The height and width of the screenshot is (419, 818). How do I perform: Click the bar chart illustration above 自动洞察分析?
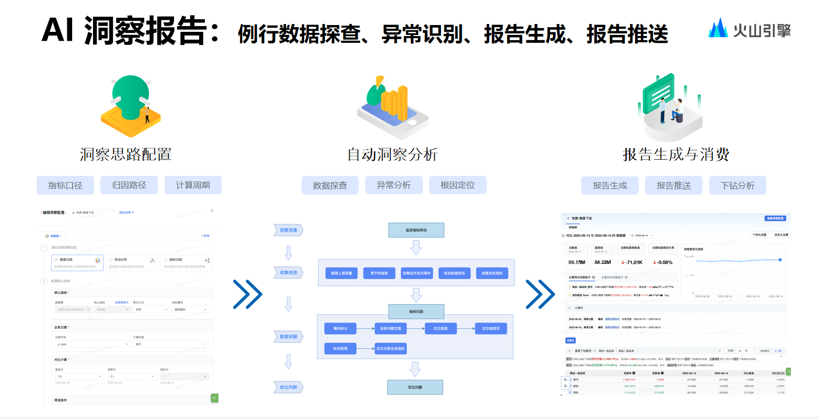[392, 107]
